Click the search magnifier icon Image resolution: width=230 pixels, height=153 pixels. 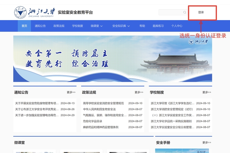pyautogui.click(x=185, y=12)
